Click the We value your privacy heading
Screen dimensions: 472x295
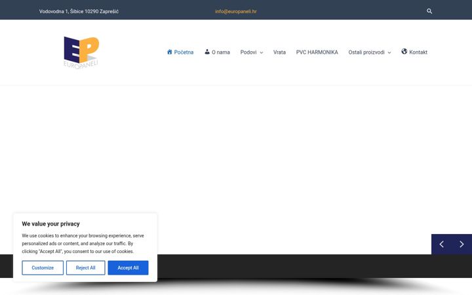(x=50, y=224)
